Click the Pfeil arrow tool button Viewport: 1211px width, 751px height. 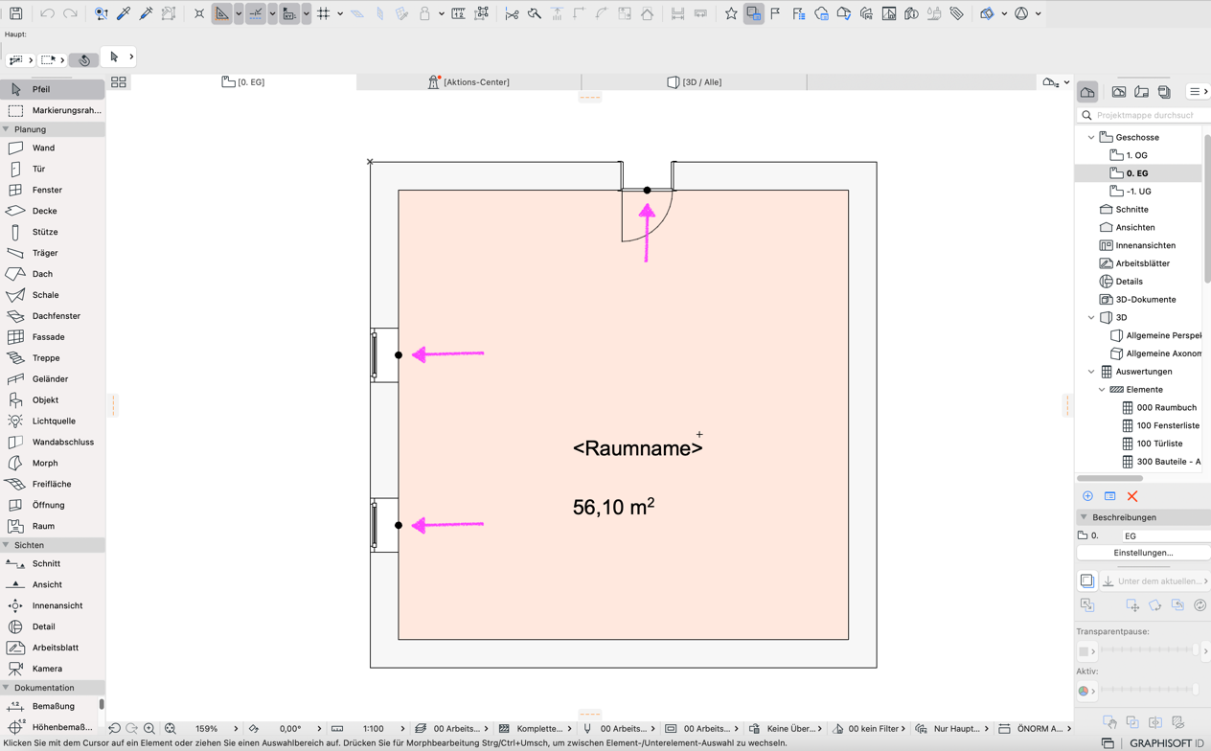click(x=53, y=89)
